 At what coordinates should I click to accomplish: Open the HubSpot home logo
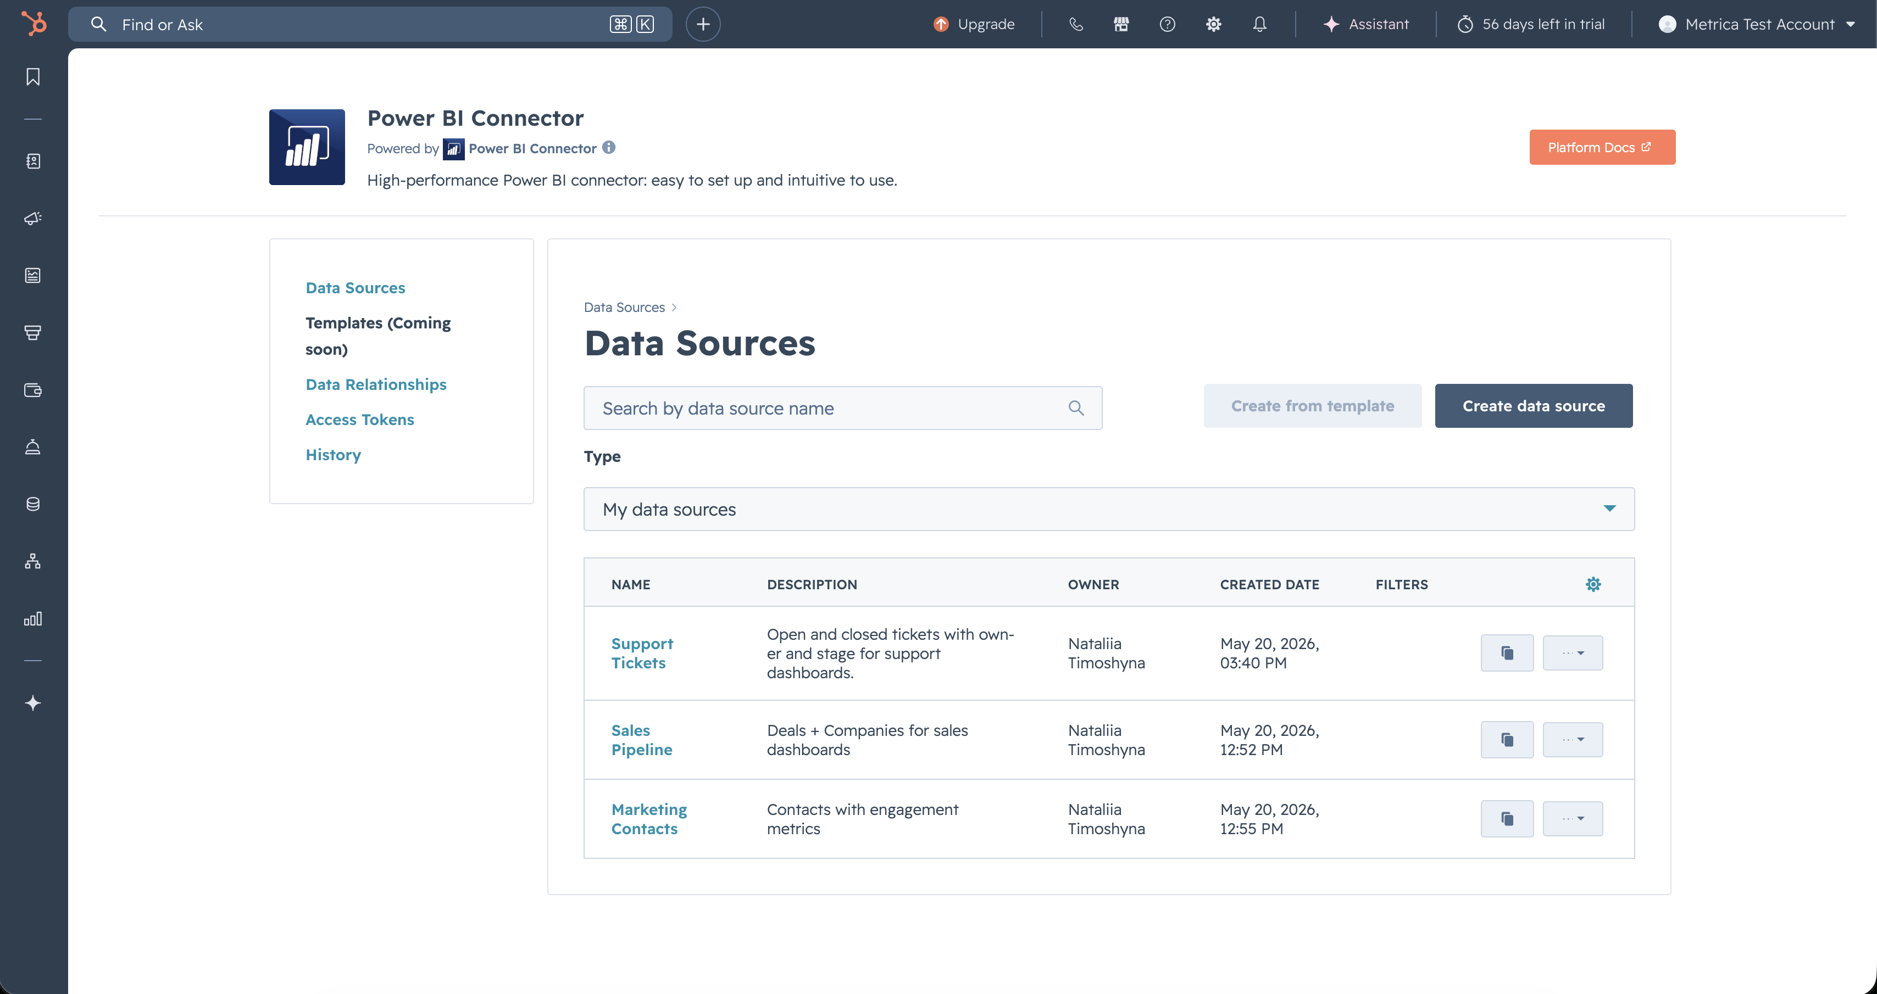(34, 24)
